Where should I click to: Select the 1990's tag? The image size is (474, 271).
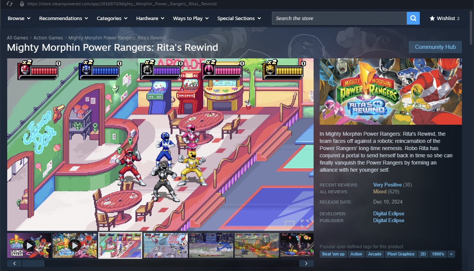point(438,254)
